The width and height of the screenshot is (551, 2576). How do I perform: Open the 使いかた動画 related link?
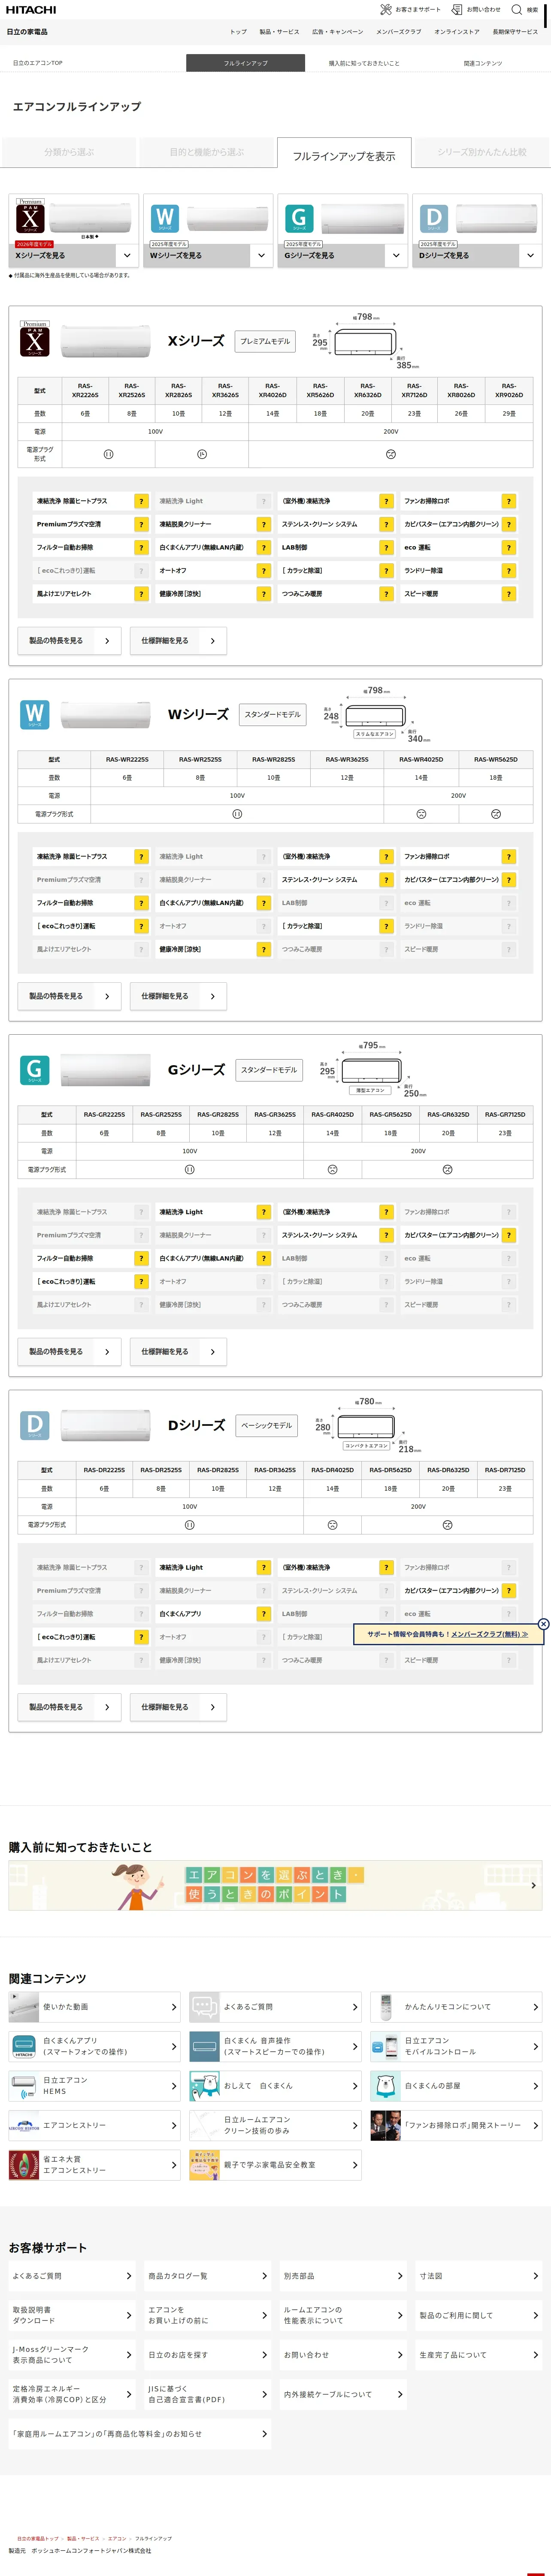[x=94, y=2007]
